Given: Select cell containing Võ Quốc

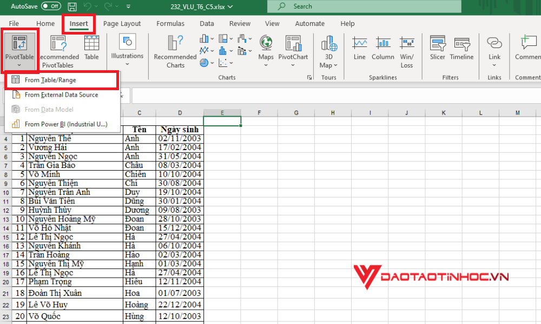Looking at the screenshot, I should [75, 316].
